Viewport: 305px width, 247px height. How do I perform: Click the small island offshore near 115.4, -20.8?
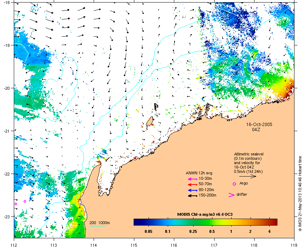[x=149, y=122]
